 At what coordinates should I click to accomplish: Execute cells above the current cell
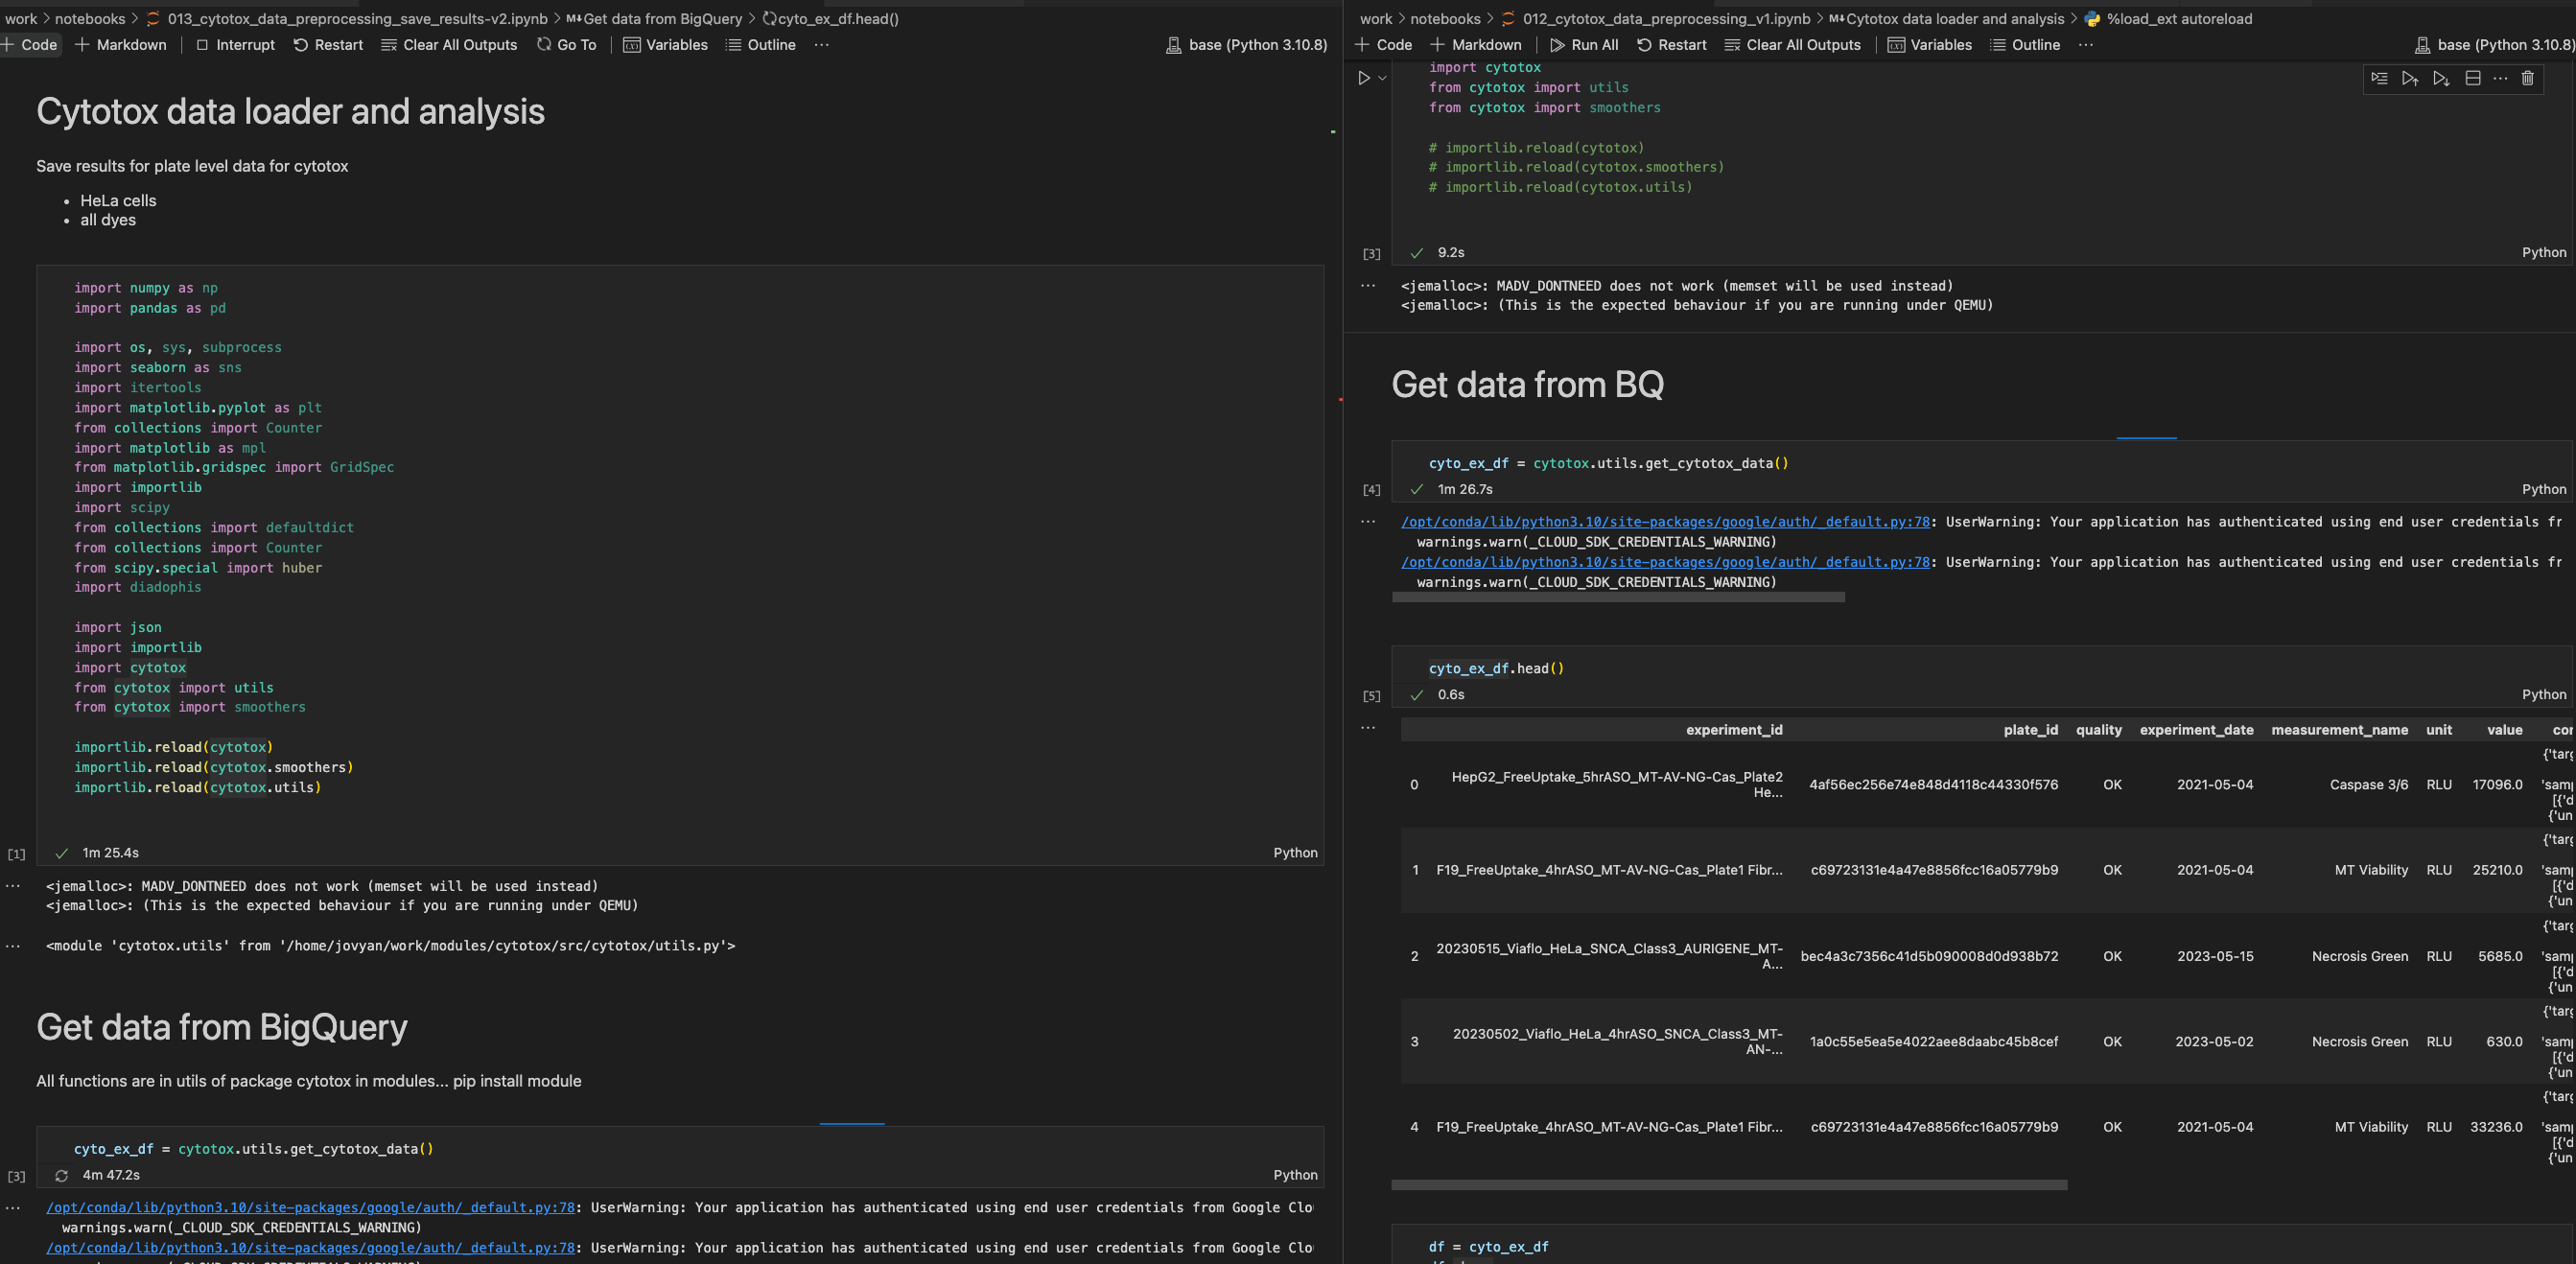2410,78
